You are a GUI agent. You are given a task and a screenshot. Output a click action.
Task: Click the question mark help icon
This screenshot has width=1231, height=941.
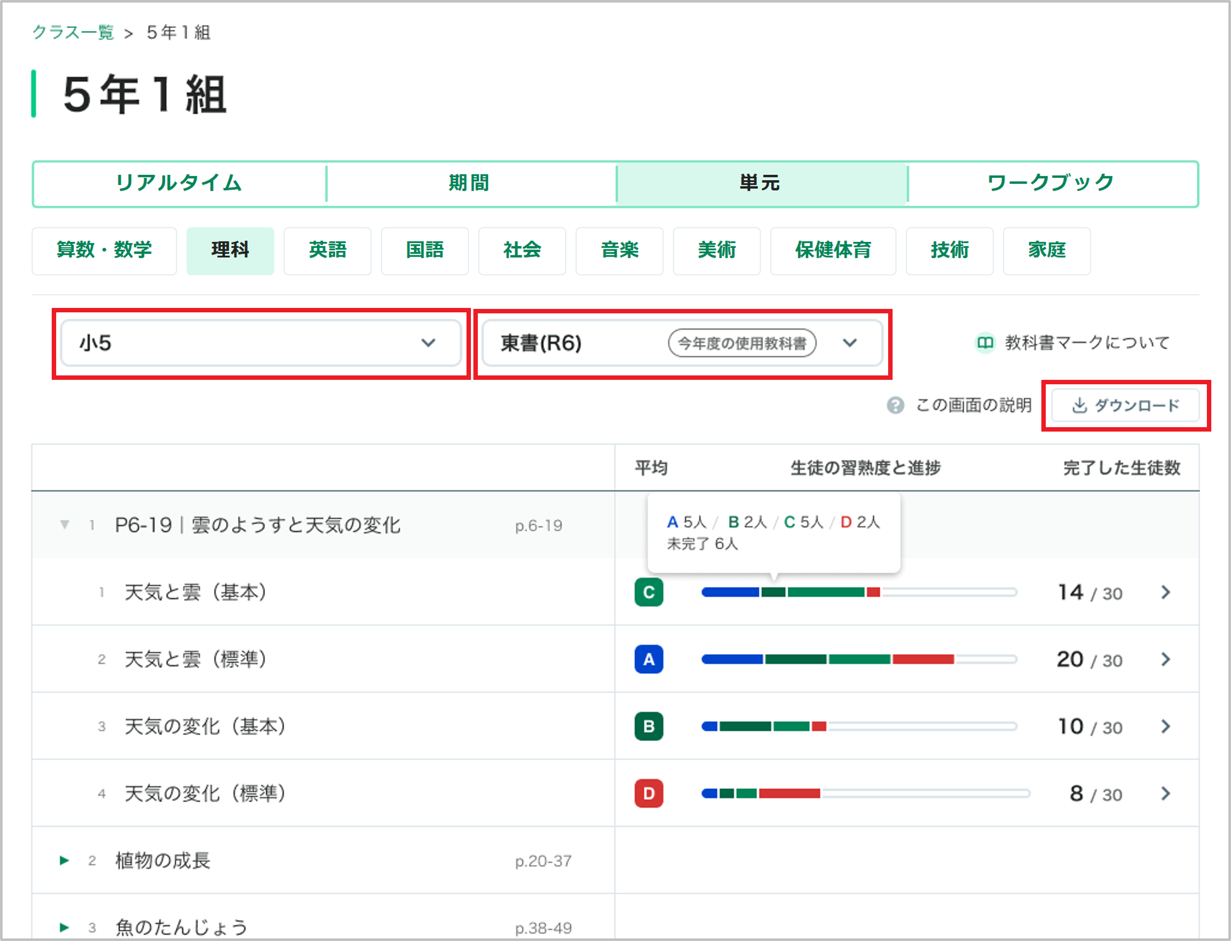pos(896,405)
